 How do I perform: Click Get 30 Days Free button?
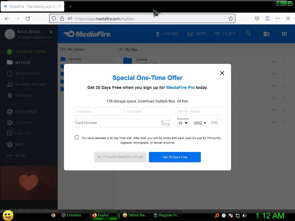point(175,157)
